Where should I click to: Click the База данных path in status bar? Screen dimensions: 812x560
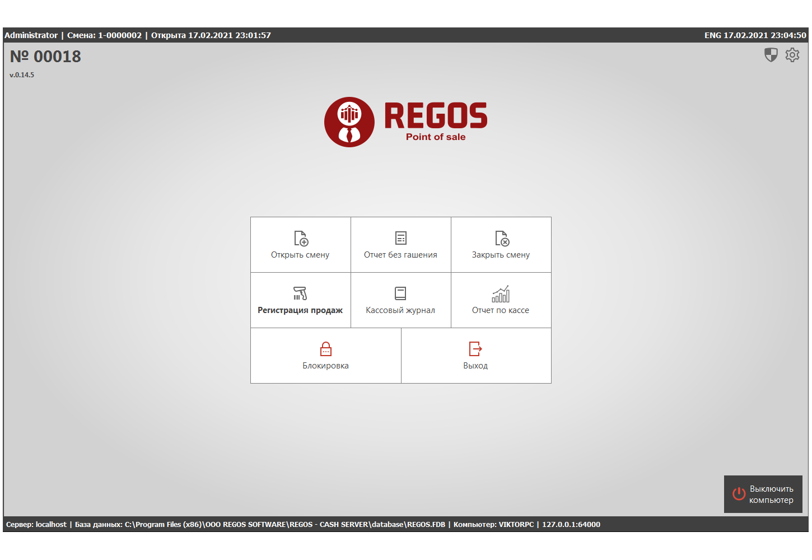pyautogui.click(x=260, y=525)
